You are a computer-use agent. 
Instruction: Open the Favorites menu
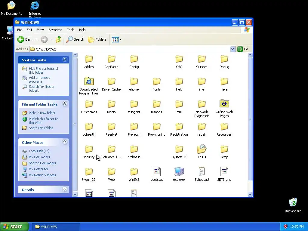tap(55, 30)
